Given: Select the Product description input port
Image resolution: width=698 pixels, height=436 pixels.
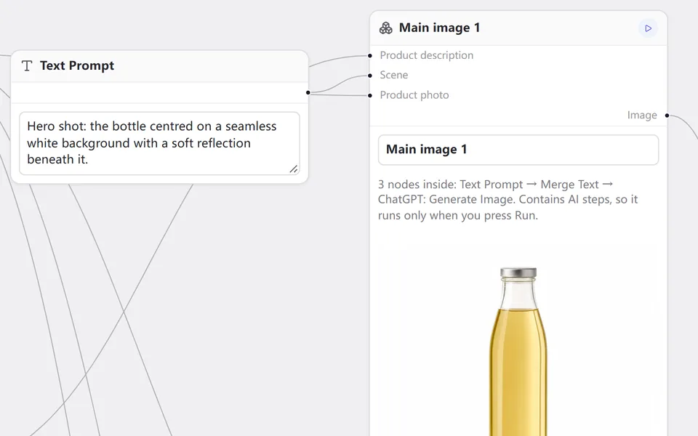Looking at the screenshot, I should coord(370,56).
